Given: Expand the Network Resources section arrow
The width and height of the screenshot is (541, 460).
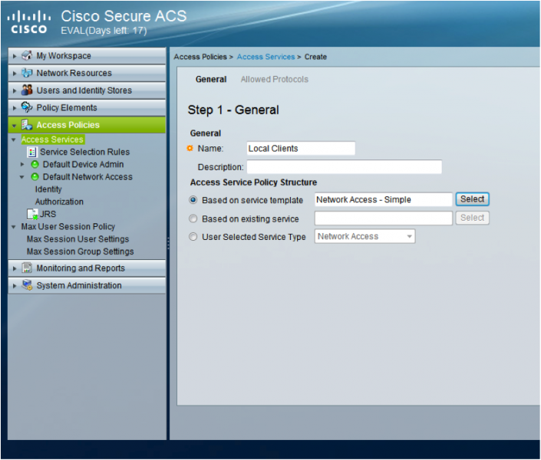Looking at the screenshot, I should 14,73.
